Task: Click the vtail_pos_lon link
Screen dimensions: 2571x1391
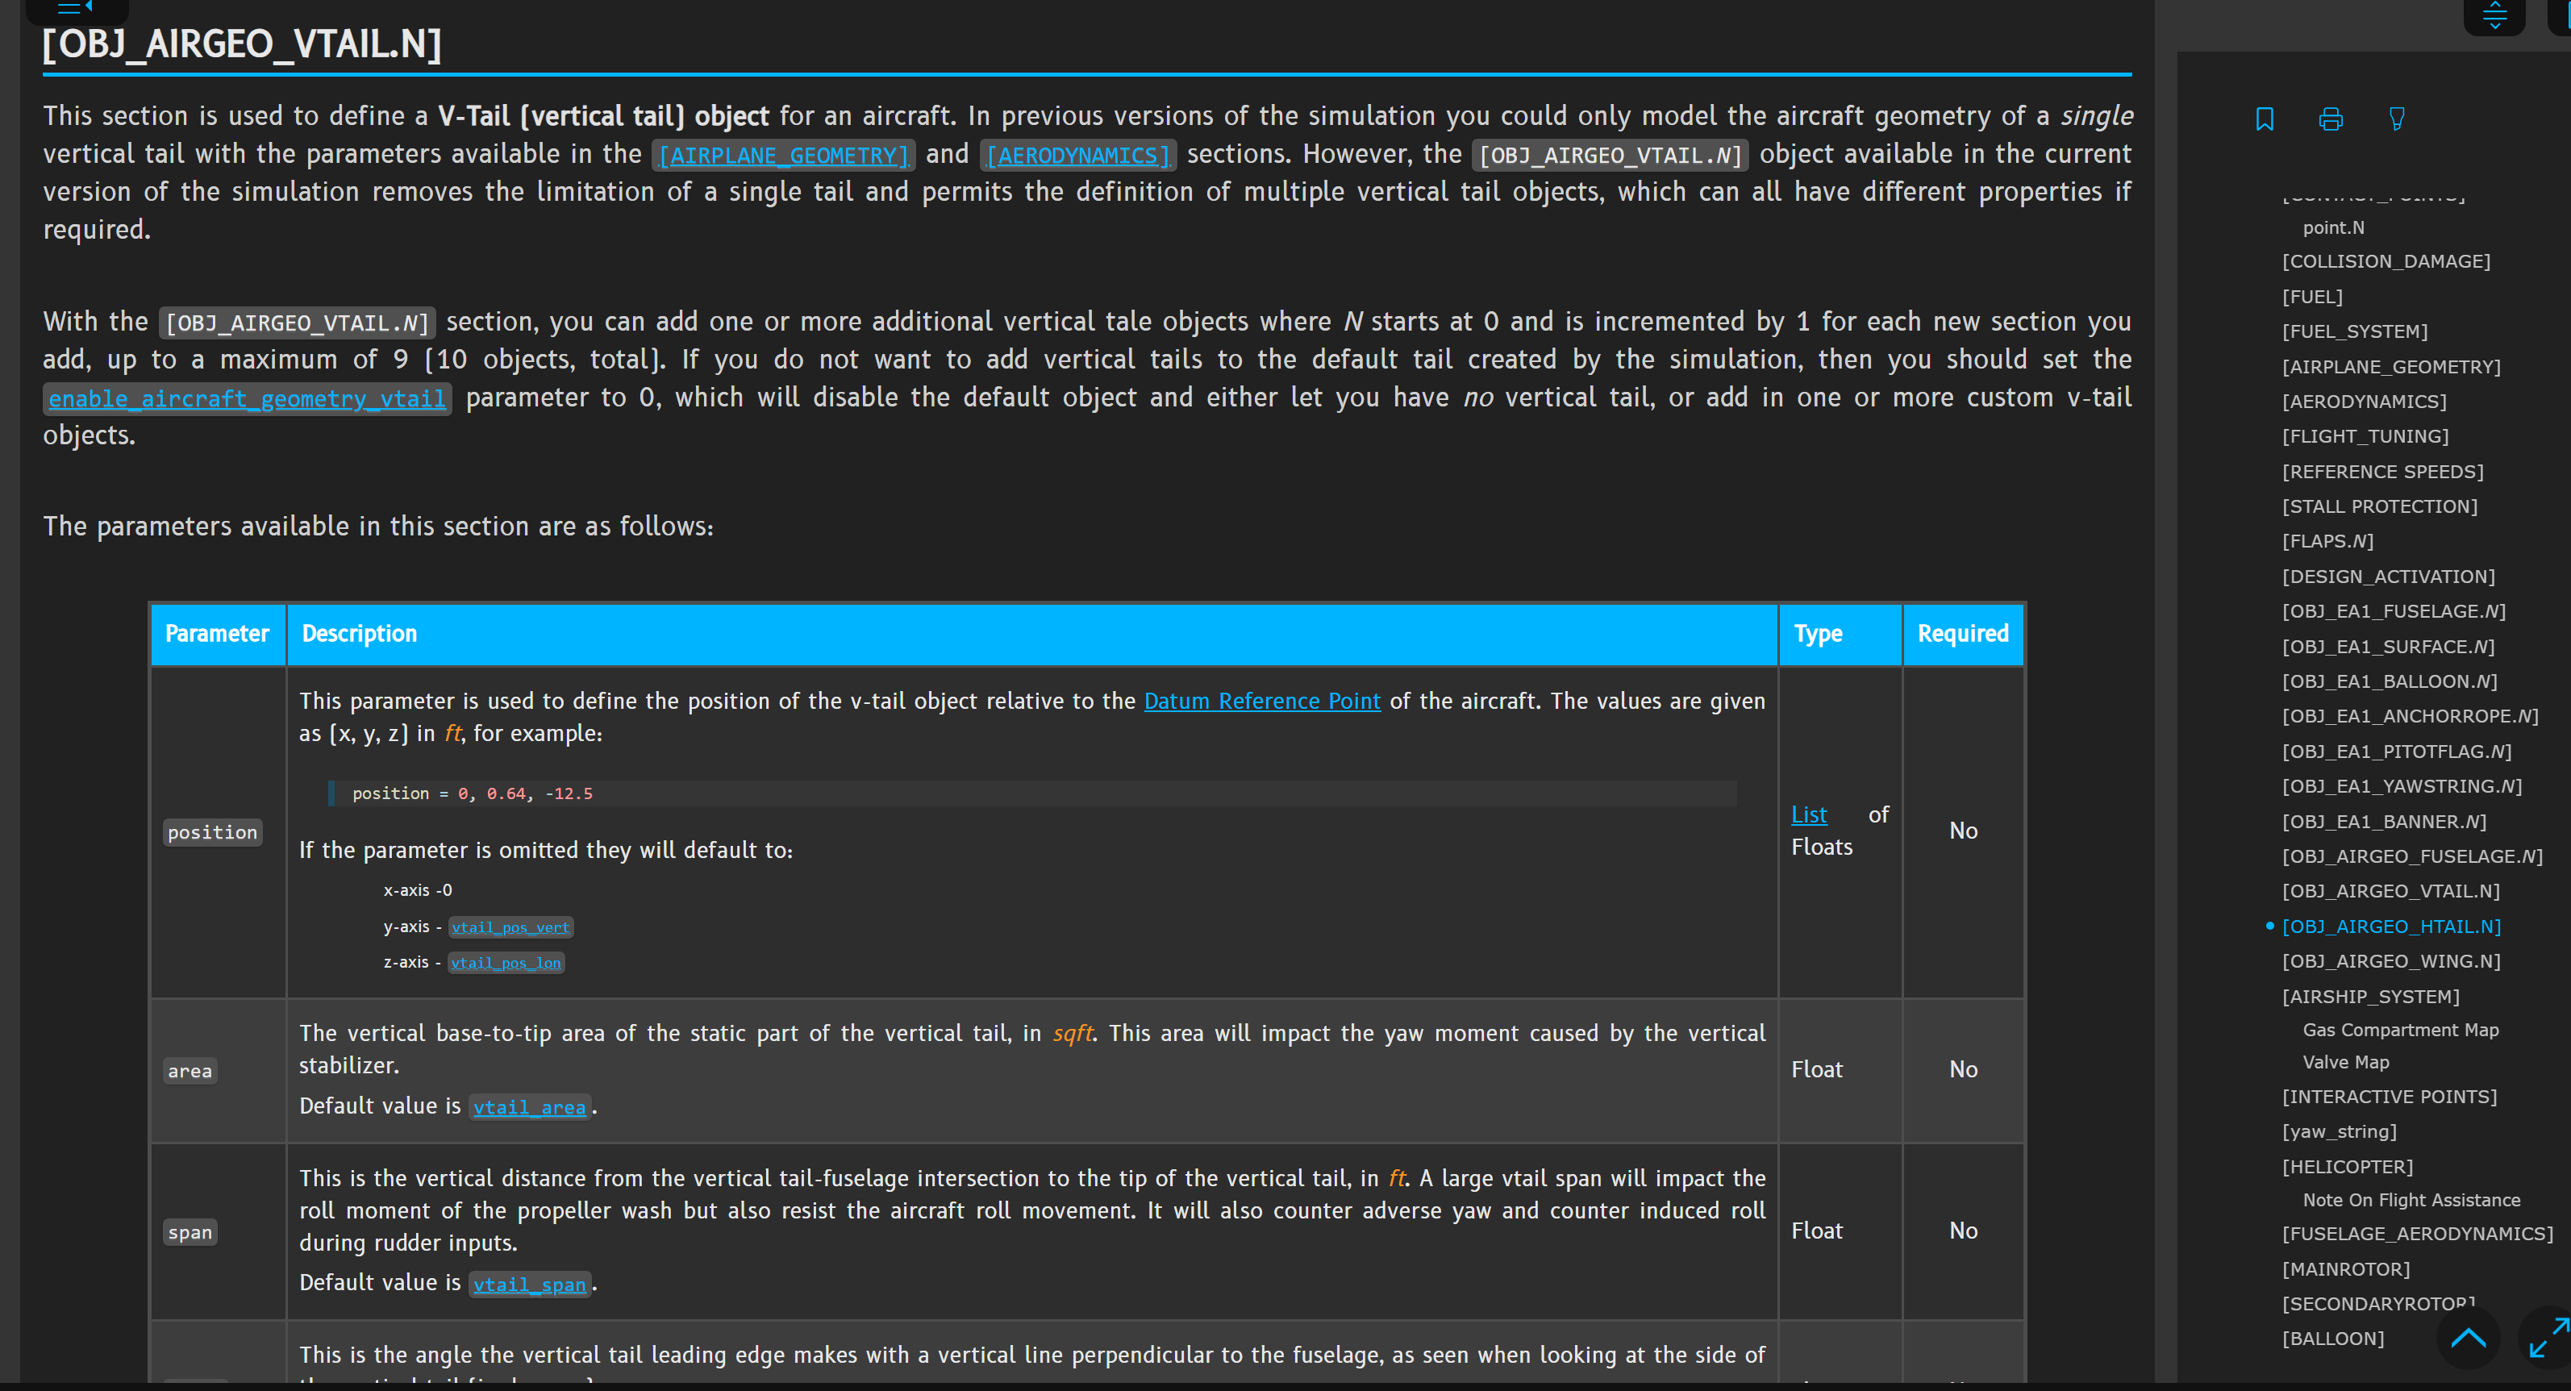Action: [x=506, y=963]
